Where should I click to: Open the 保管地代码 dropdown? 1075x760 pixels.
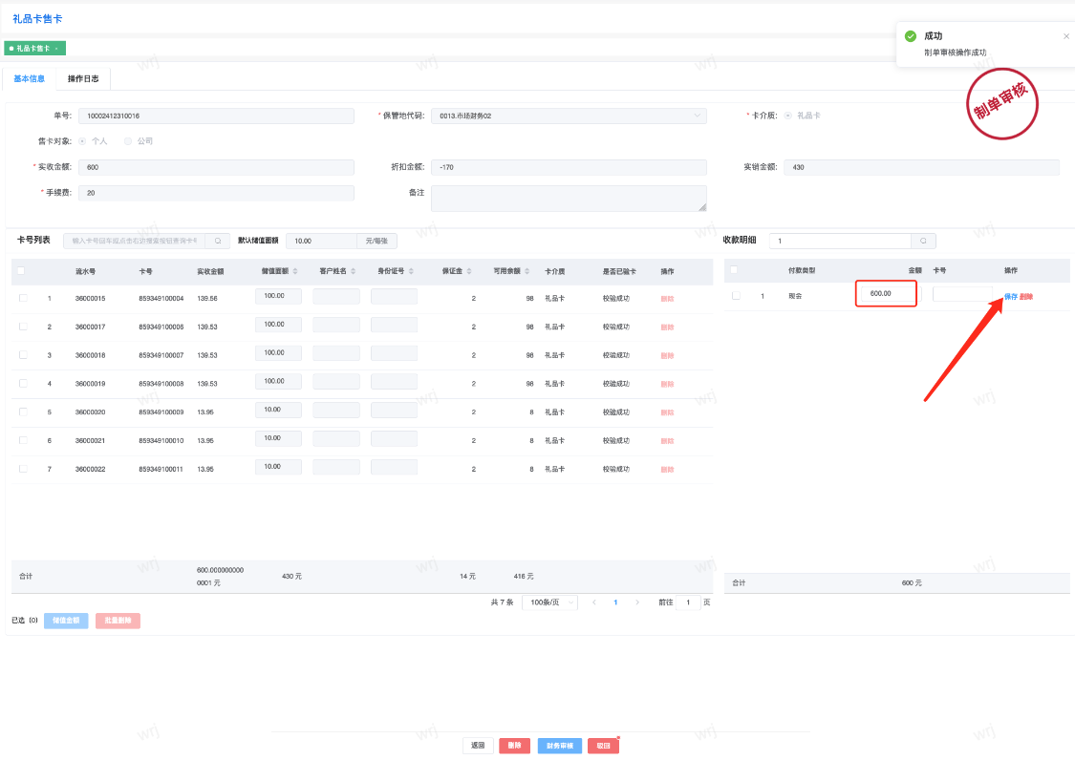coord(569,116)
